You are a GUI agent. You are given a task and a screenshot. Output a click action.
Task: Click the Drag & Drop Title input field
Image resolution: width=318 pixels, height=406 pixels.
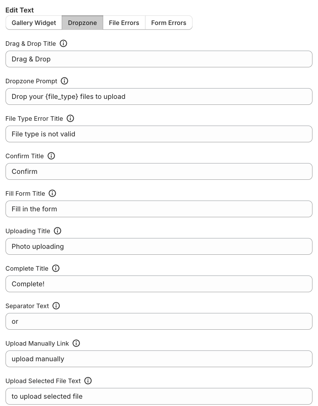tap(159, 59)
